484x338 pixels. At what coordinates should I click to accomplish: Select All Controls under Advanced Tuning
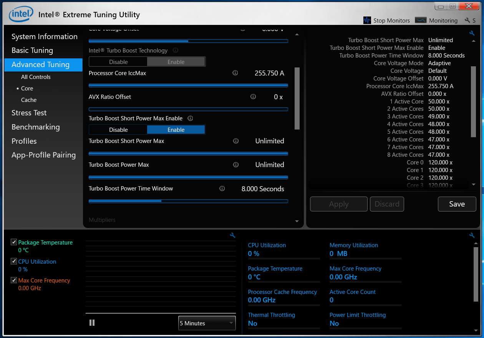pos(36,77)
